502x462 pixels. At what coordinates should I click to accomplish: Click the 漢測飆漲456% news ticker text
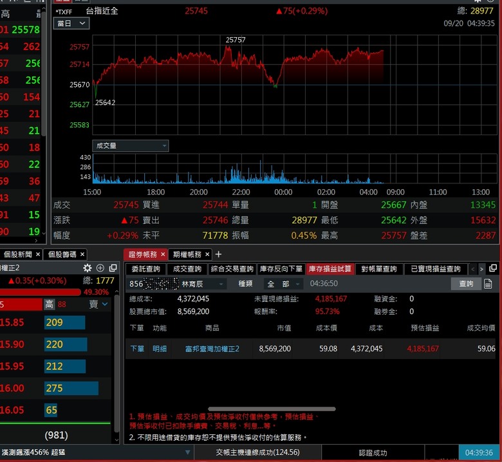pos(33,452)
